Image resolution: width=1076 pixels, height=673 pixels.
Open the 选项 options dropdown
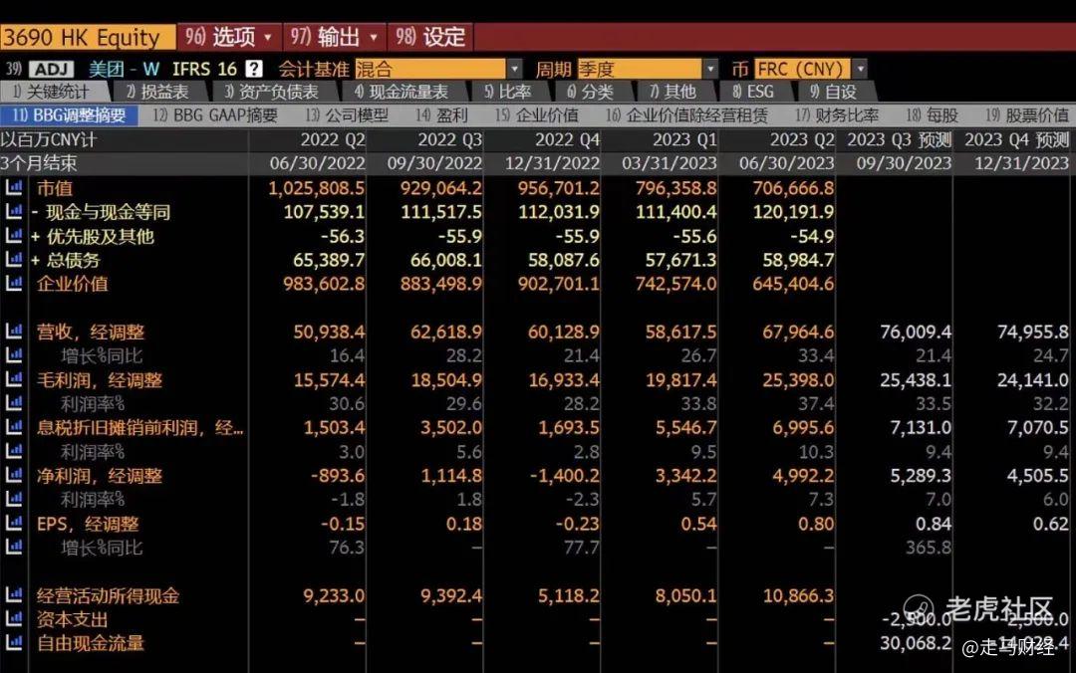[229, 37]
